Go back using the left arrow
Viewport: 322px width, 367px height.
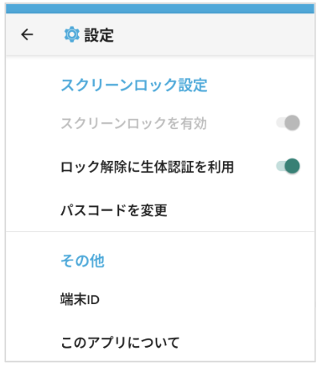pyautogui.click(x=27, y=34)
